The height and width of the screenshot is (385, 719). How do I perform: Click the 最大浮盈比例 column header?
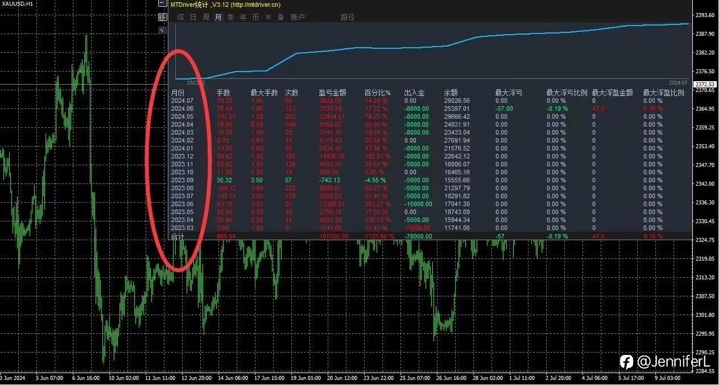pos(663,92)
